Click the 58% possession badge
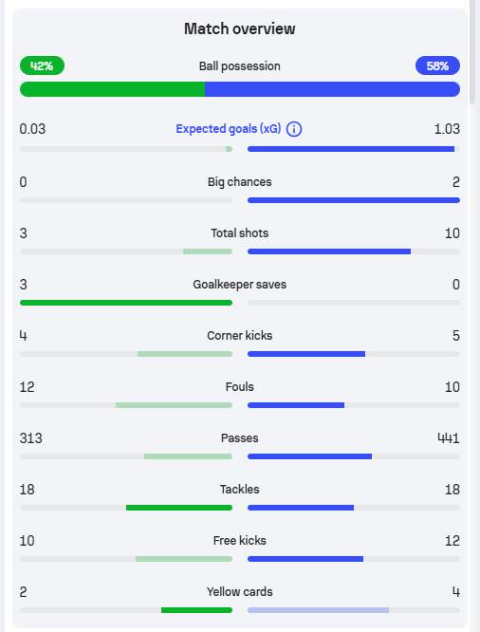The height and width of the screenshot is (632, 480). coord(437,65)
